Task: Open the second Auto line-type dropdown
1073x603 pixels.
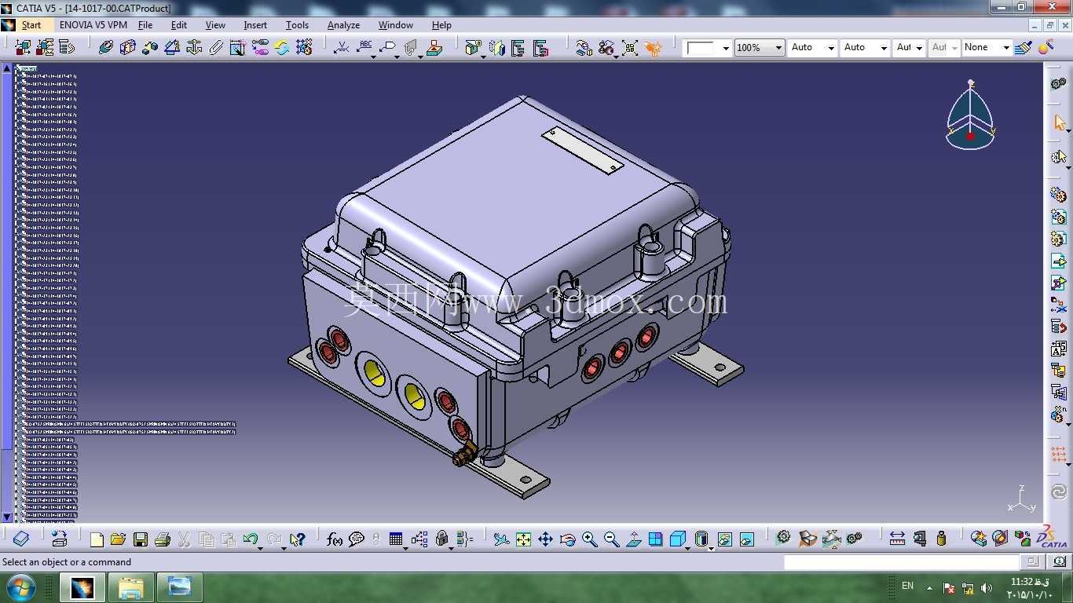Action: click(x=866, y=48)
